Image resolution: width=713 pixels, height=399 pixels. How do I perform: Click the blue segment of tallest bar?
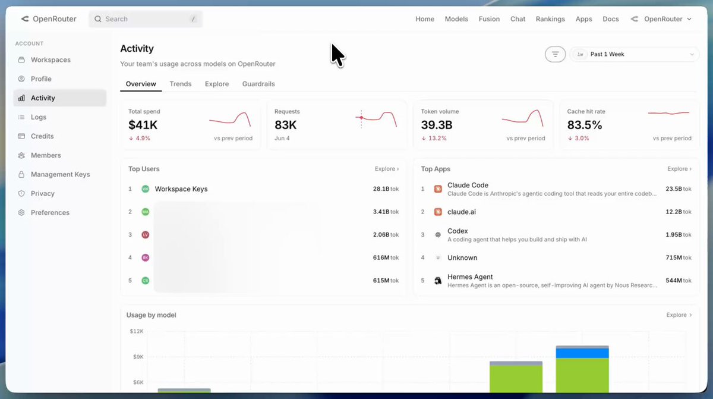point(582,353)
